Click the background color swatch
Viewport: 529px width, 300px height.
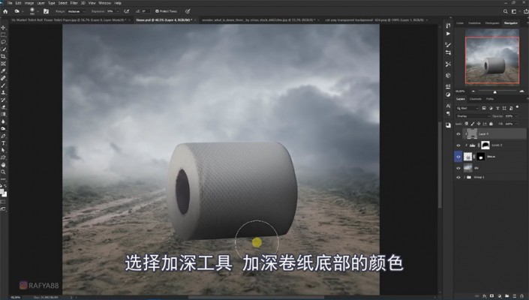[5, 194]
